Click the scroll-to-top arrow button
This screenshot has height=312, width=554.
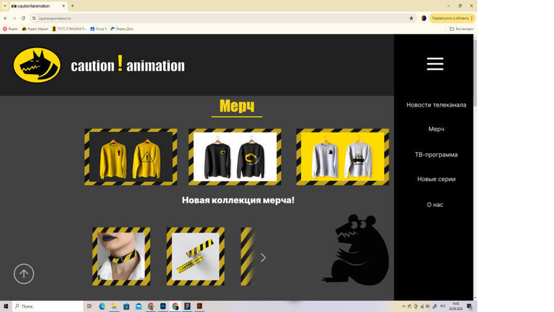(24, 274)
